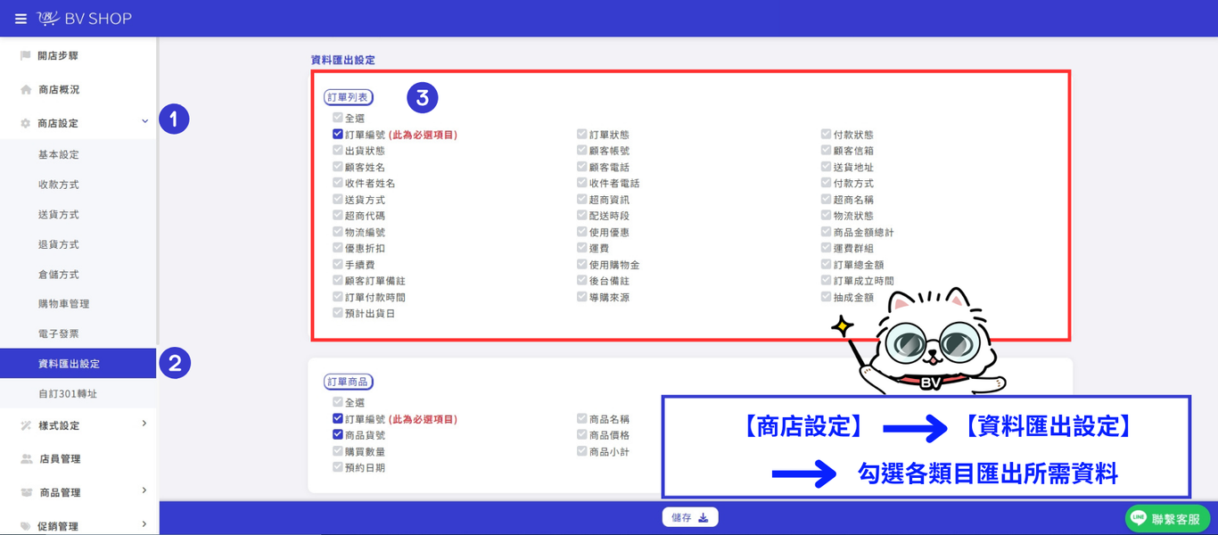Toggle 訂單編號 checkbox in the 訂單列表 section
The image size is (1218, 535).
(x=337, y=135)
